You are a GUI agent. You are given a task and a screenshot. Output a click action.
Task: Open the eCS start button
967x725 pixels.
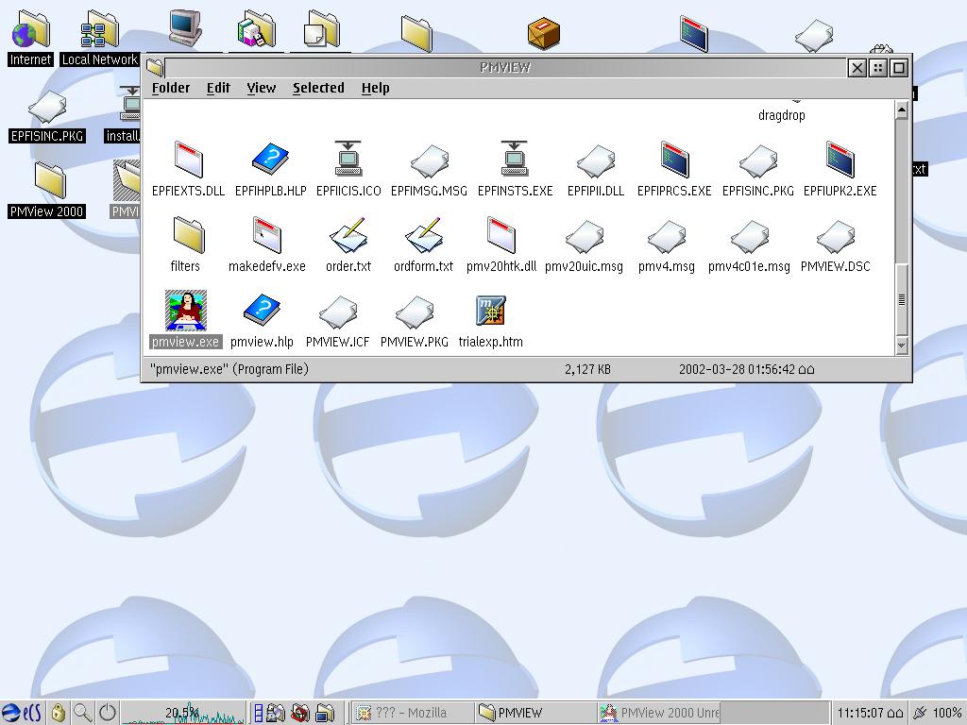tap(23, 713)
